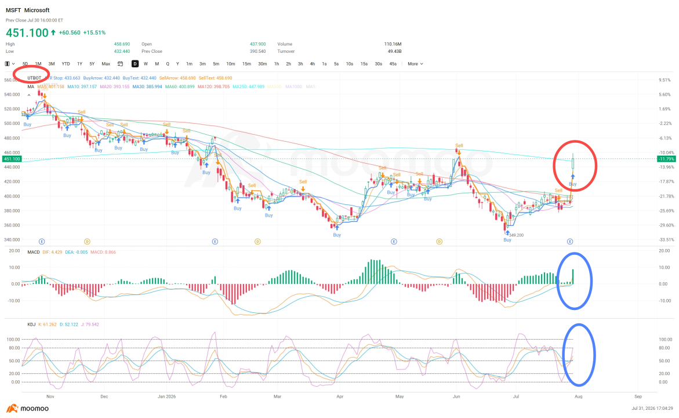Show the Max range
This screenshot has width=679, height=418.
pos(106,64)
